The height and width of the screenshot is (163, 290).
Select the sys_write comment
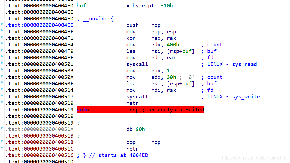pos(233,97)
